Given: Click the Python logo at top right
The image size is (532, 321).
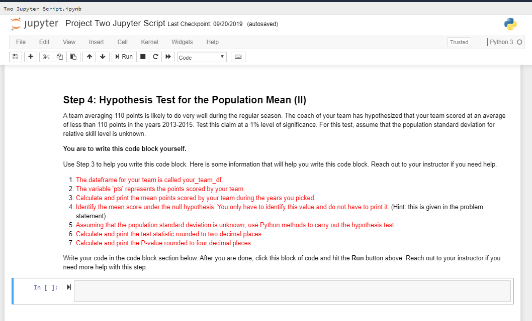Looking at the screenshot, I should coord(510,24).
